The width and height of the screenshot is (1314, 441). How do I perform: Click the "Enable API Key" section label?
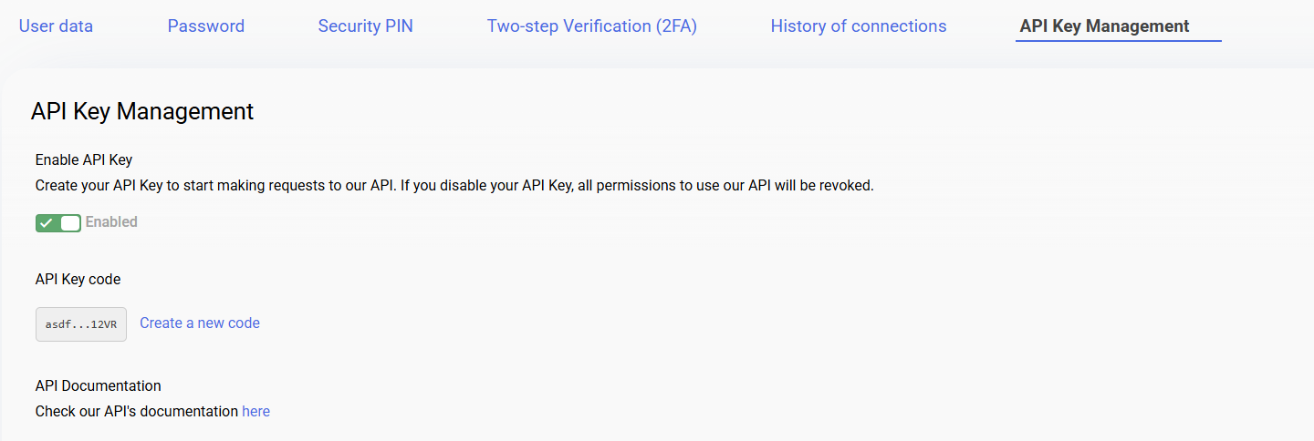tap(84, 160)
